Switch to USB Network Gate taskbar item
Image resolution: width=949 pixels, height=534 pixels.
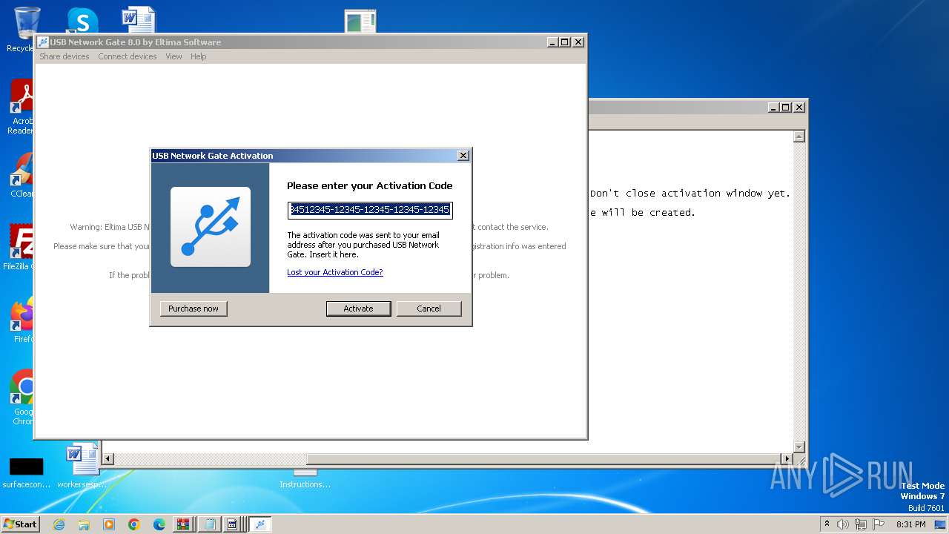[259, 524]
